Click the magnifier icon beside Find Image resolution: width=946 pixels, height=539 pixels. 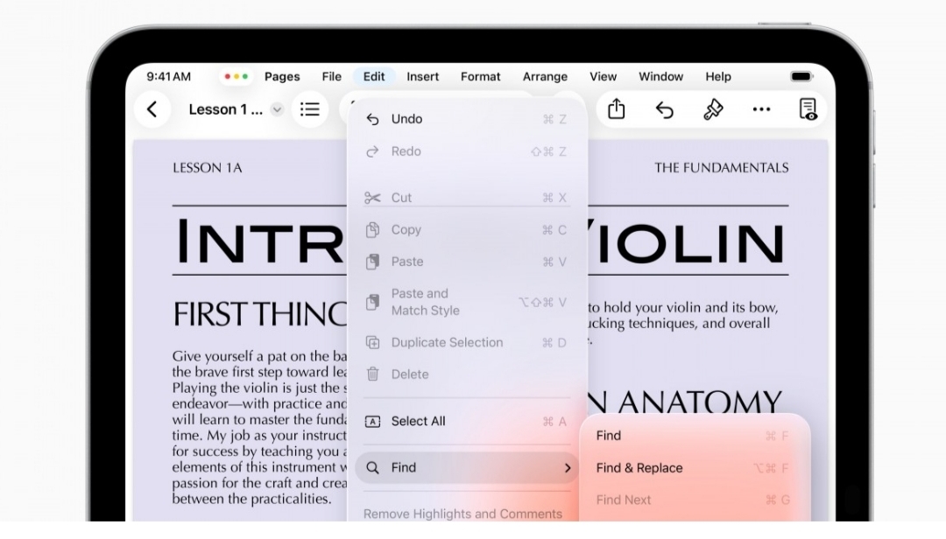[373, 468]
